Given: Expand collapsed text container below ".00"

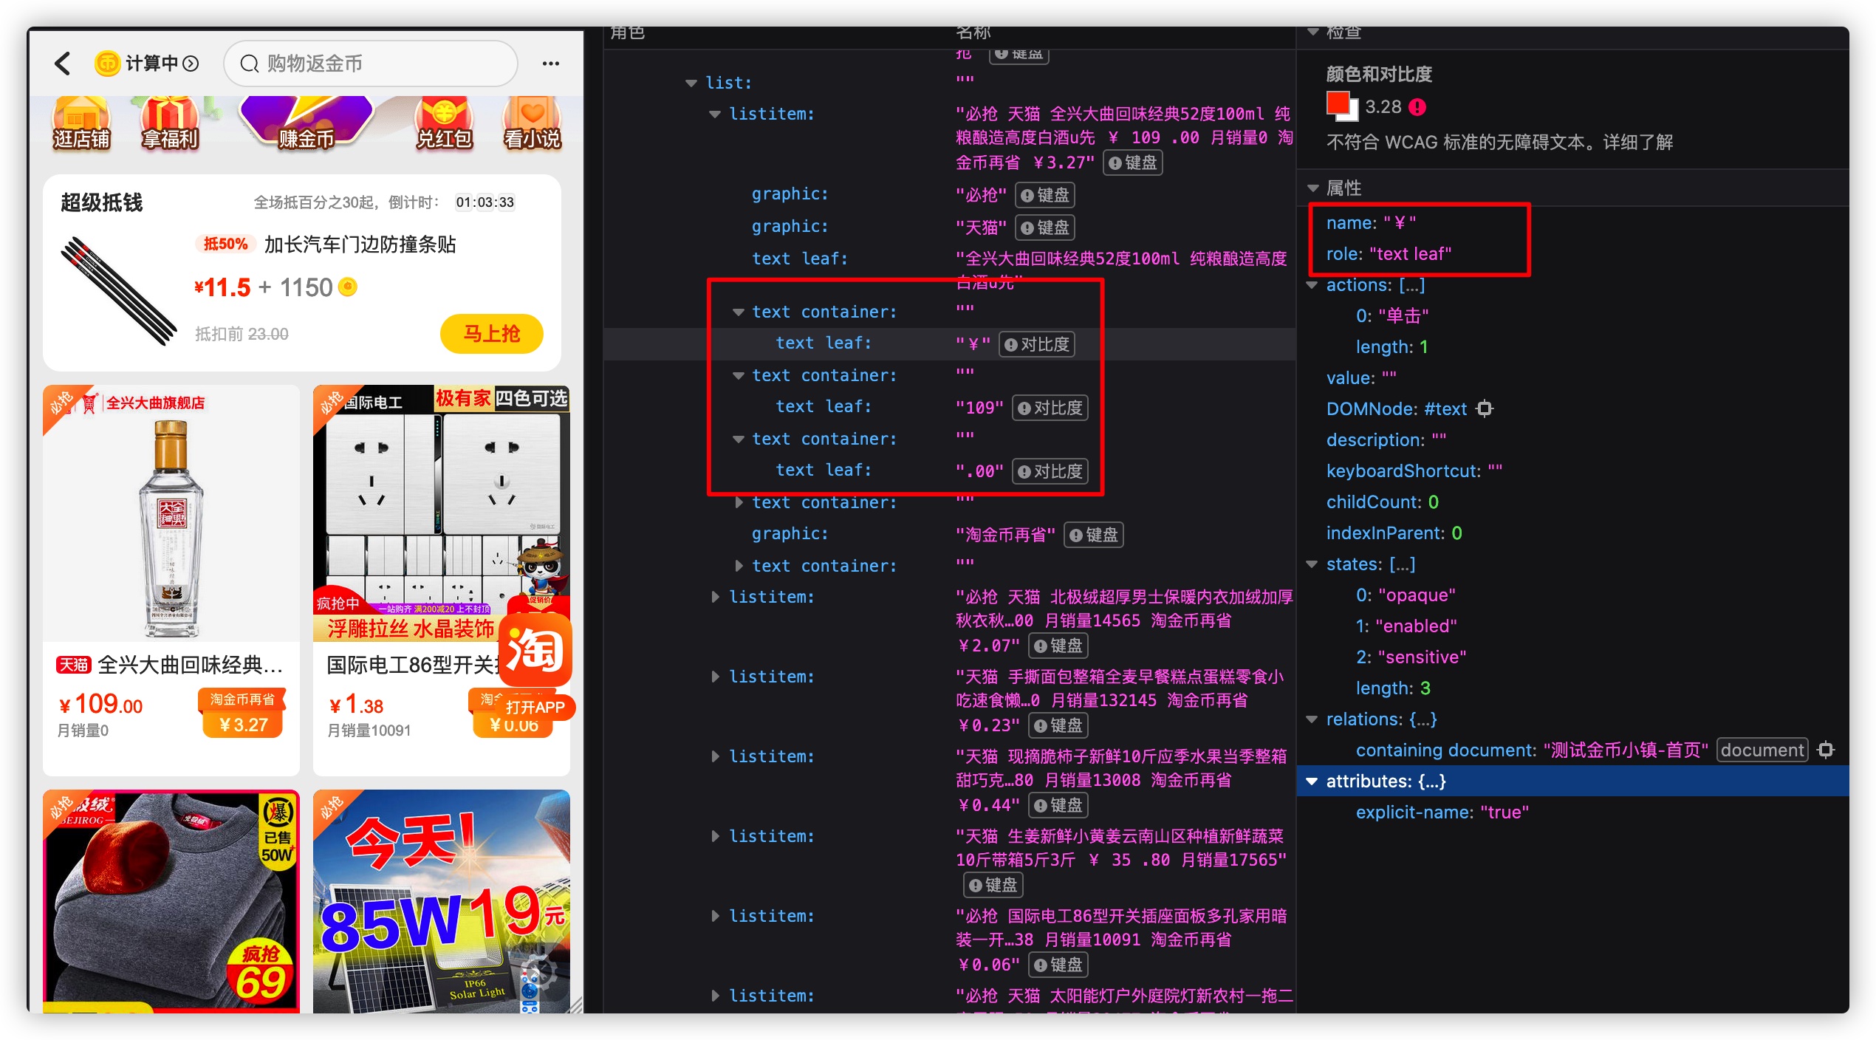Looking at the screenshot, I should 739,502.
